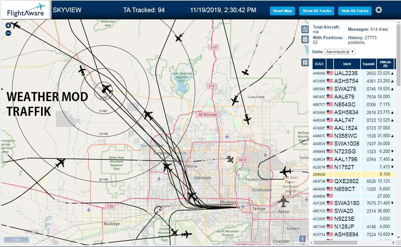Viewport: 401px width, 247px height.
Task: Click Show All Tracks button
Action: pyautogui.click(x=317, y=11)
